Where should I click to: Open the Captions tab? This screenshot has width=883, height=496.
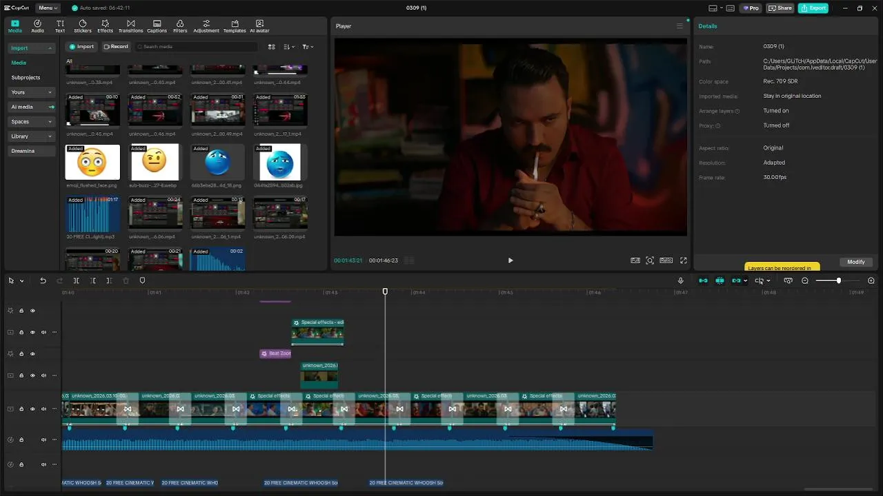tap(157, 26)
